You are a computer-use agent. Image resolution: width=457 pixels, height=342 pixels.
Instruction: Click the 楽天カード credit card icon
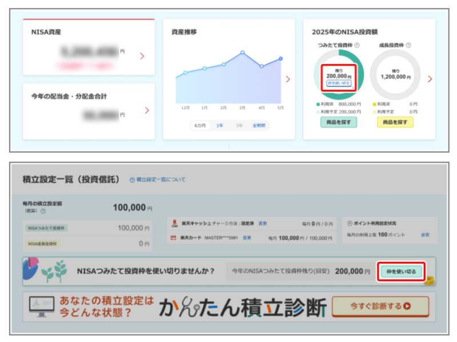[x=174, y=237]
